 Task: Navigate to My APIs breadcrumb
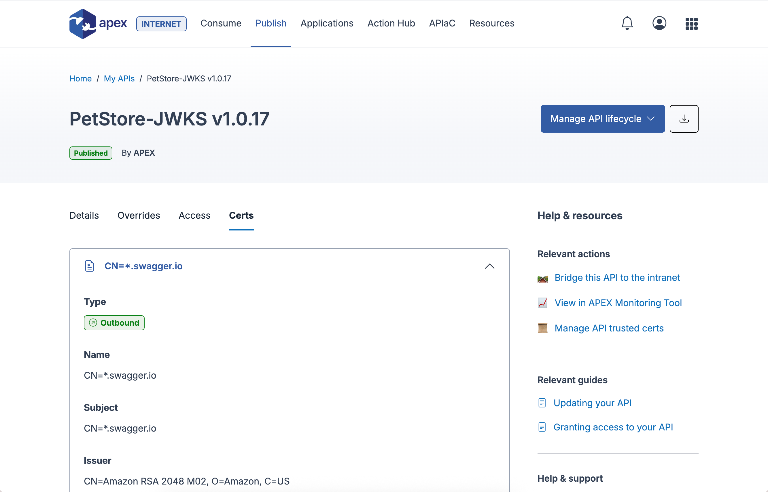click(119, 79)
